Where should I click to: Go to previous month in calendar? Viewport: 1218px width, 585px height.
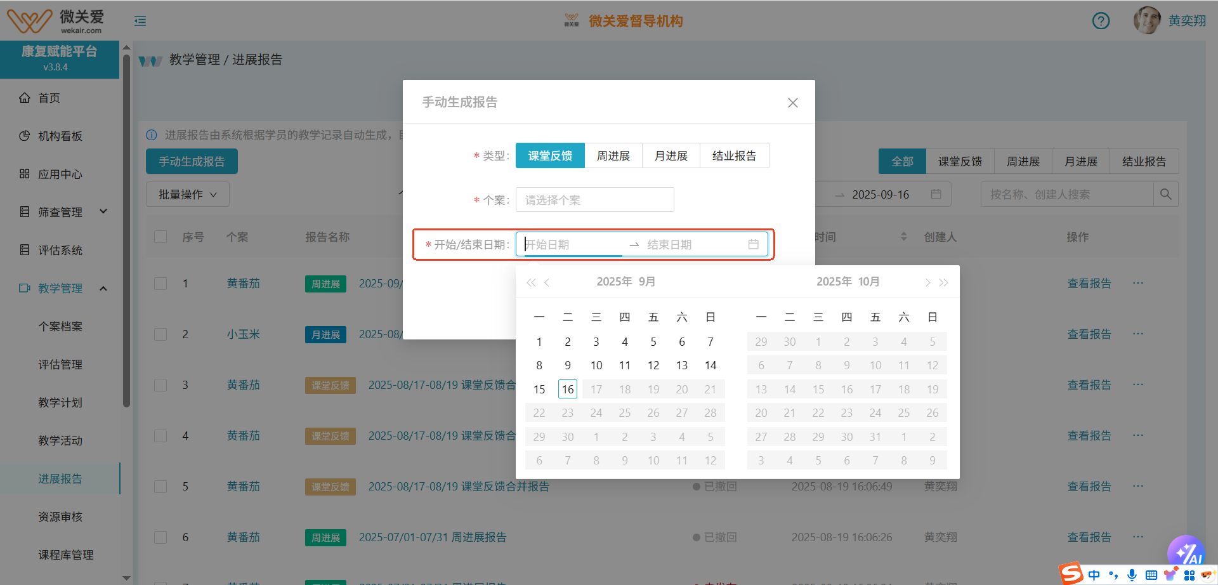click(547, 282)
